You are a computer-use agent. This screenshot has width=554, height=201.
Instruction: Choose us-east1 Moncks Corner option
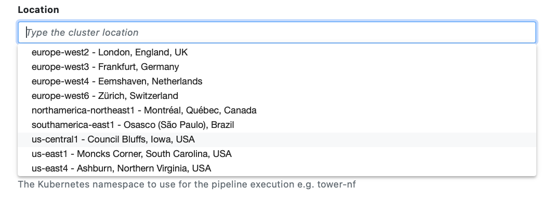coord(277,154)
